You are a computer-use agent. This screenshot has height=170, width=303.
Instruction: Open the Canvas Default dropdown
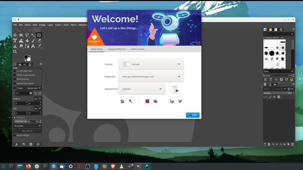[151, 64]
